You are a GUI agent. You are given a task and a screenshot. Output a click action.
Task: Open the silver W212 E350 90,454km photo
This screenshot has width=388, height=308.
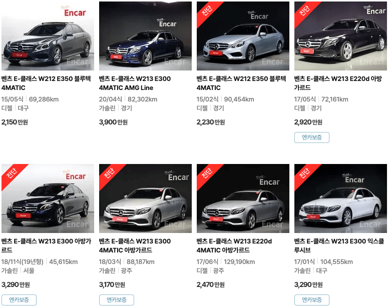(243, 36)
